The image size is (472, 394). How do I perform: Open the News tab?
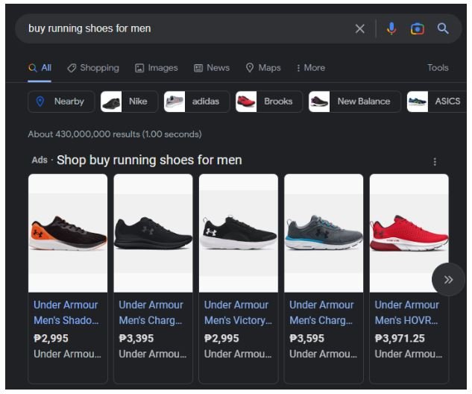click(x=212, y=68)
